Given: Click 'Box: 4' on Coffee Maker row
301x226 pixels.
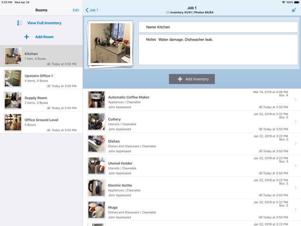Looking at the screenshot, I should [283, 95].
